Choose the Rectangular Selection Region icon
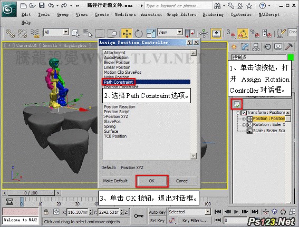This screenshot has width=299, height=227. coord(100,33)
